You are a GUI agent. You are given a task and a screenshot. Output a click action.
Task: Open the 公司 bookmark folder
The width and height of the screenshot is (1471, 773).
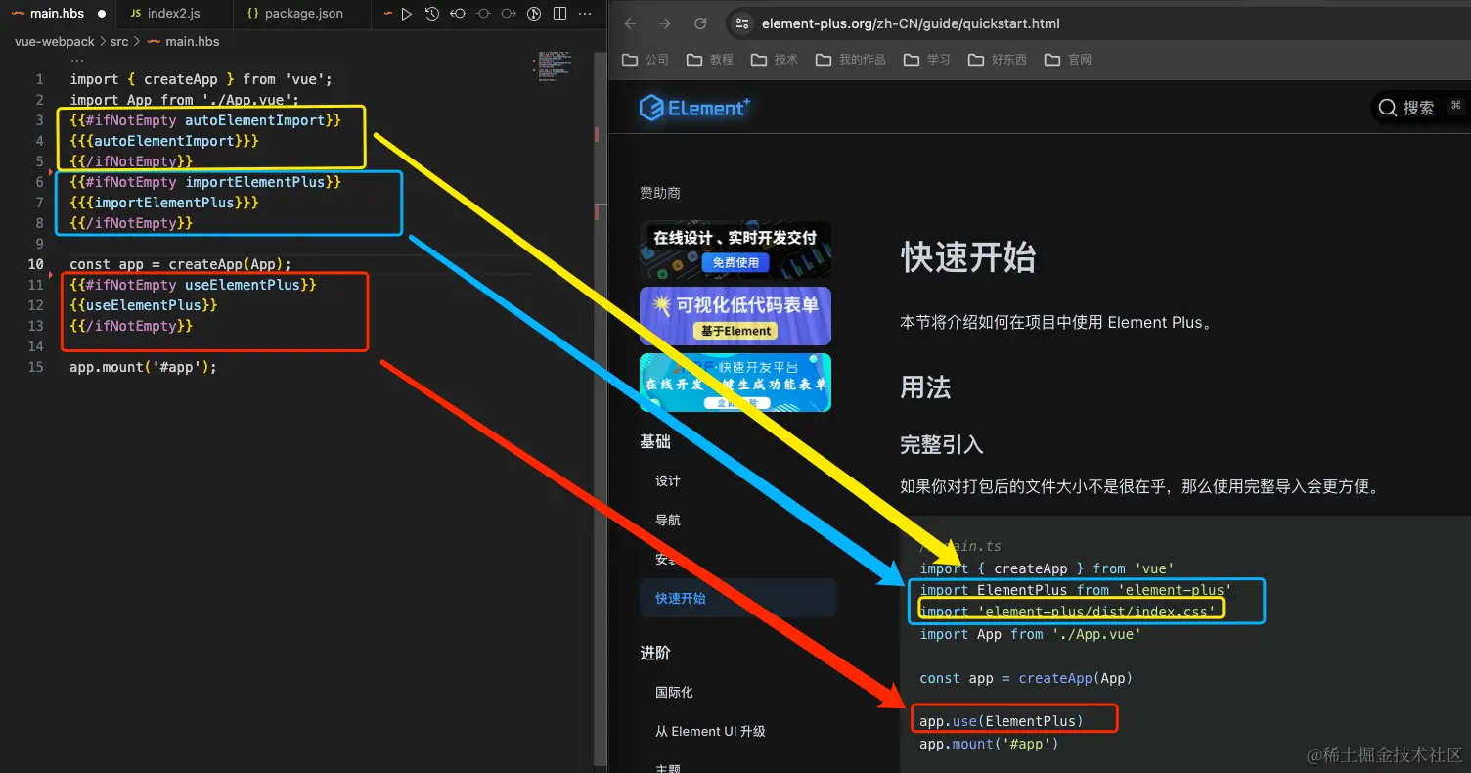coord(646,60)
